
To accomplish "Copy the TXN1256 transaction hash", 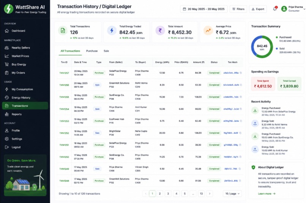I will point(241,85).
